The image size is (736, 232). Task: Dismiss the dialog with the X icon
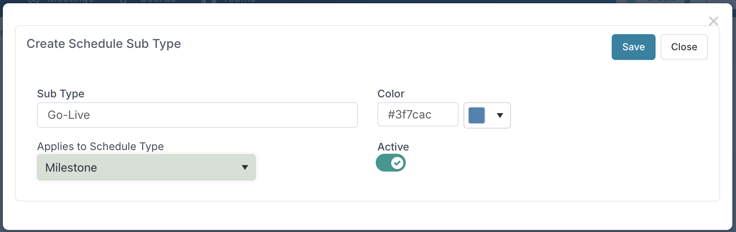713,21
